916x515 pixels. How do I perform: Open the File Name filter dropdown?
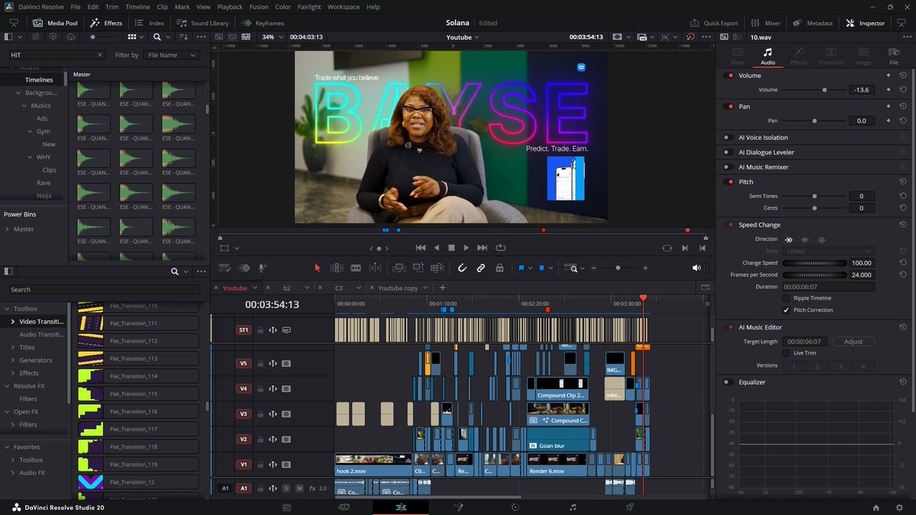coord(172,55)
